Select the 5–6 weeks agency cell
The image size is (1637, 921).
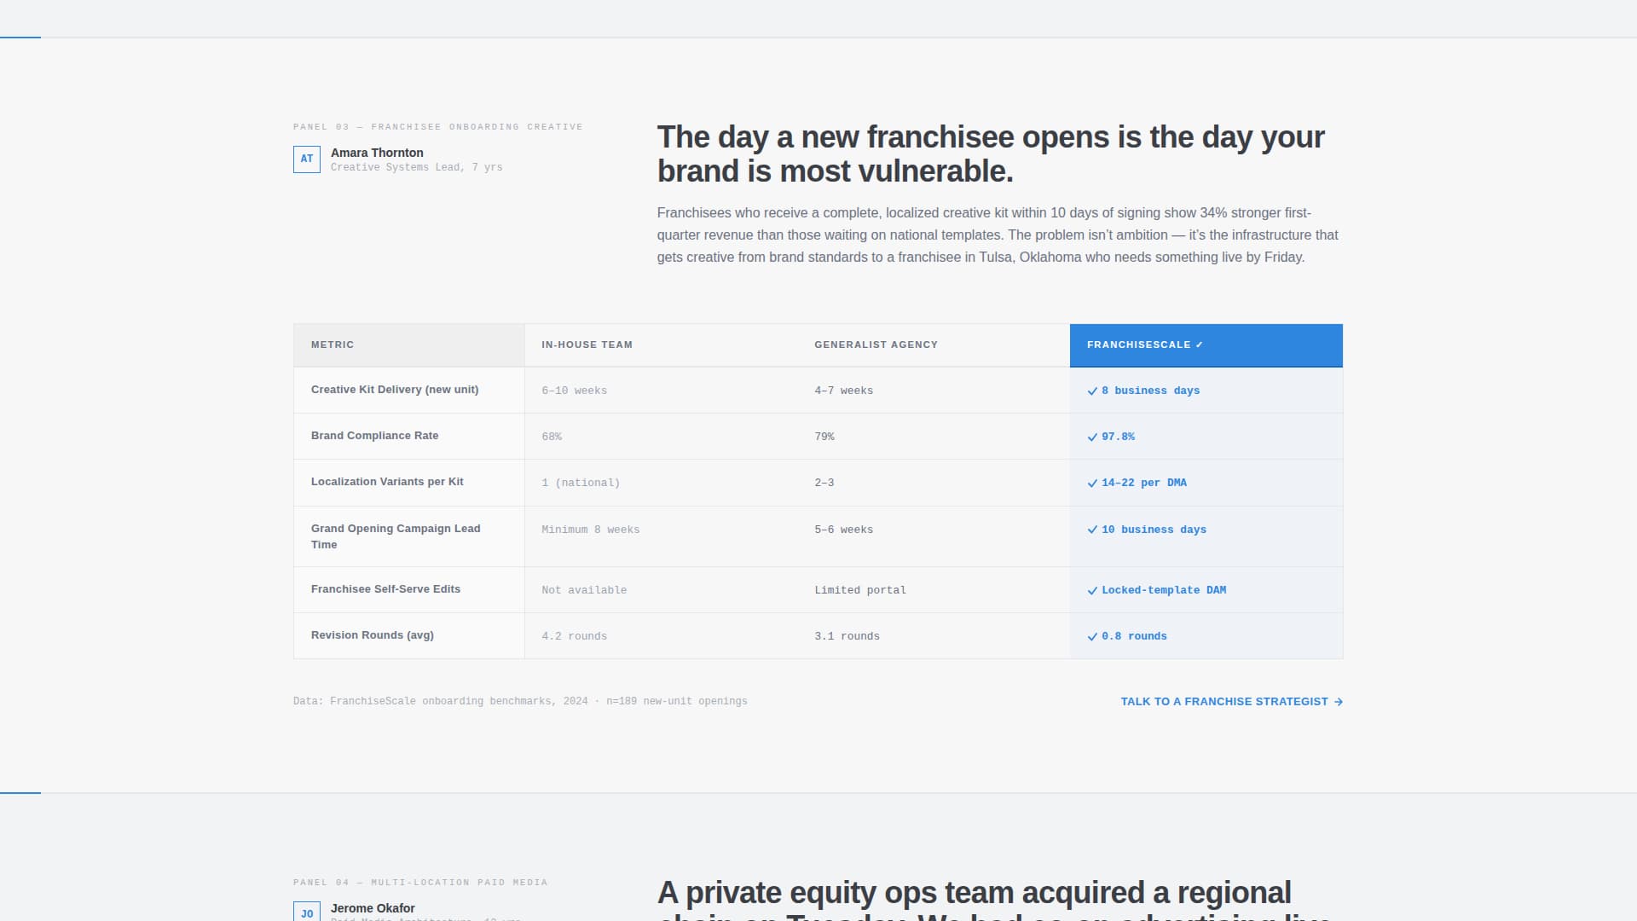pyautogui.click(x=934, y=536)
